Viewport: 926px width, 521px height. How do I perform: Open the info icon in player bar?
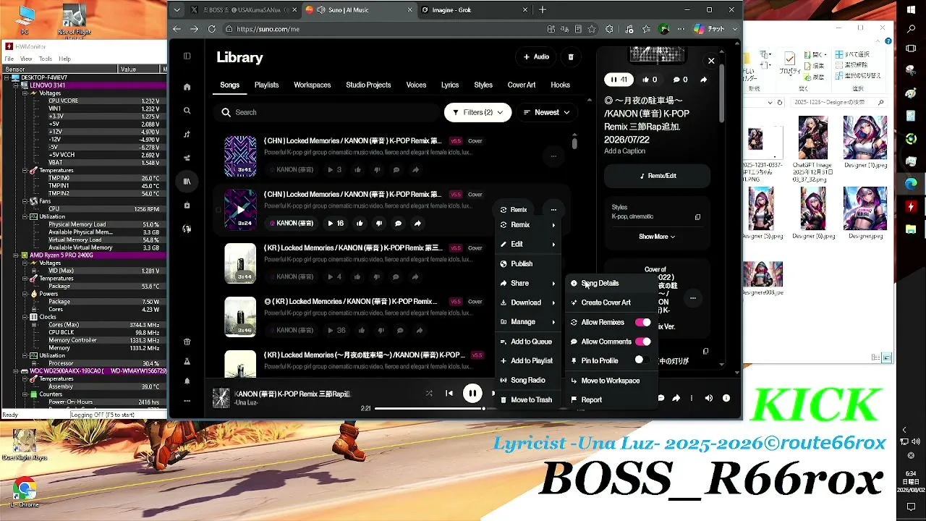[x=726, y=397]
